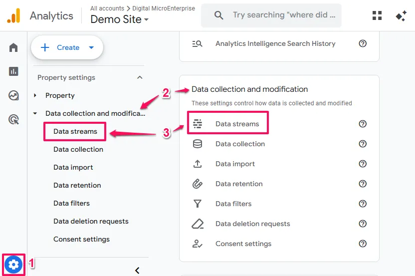This screenshot has height=276, width=415.
Task: Click the Analytics Intelligence sparkle icon
Action: pyautogui.click(x=401, y=15)
